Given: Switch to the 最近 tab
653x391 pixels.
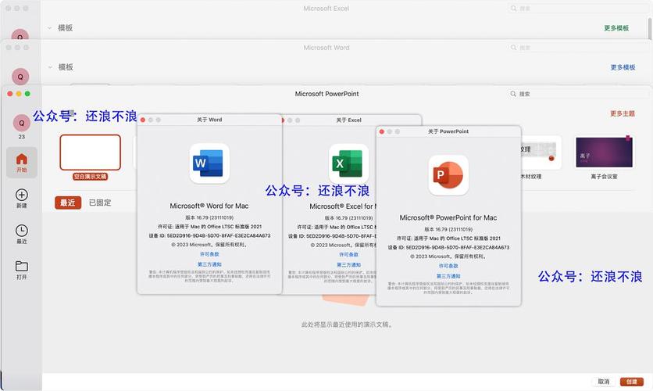Looking at the screenshot, I should tap(69, 203).
